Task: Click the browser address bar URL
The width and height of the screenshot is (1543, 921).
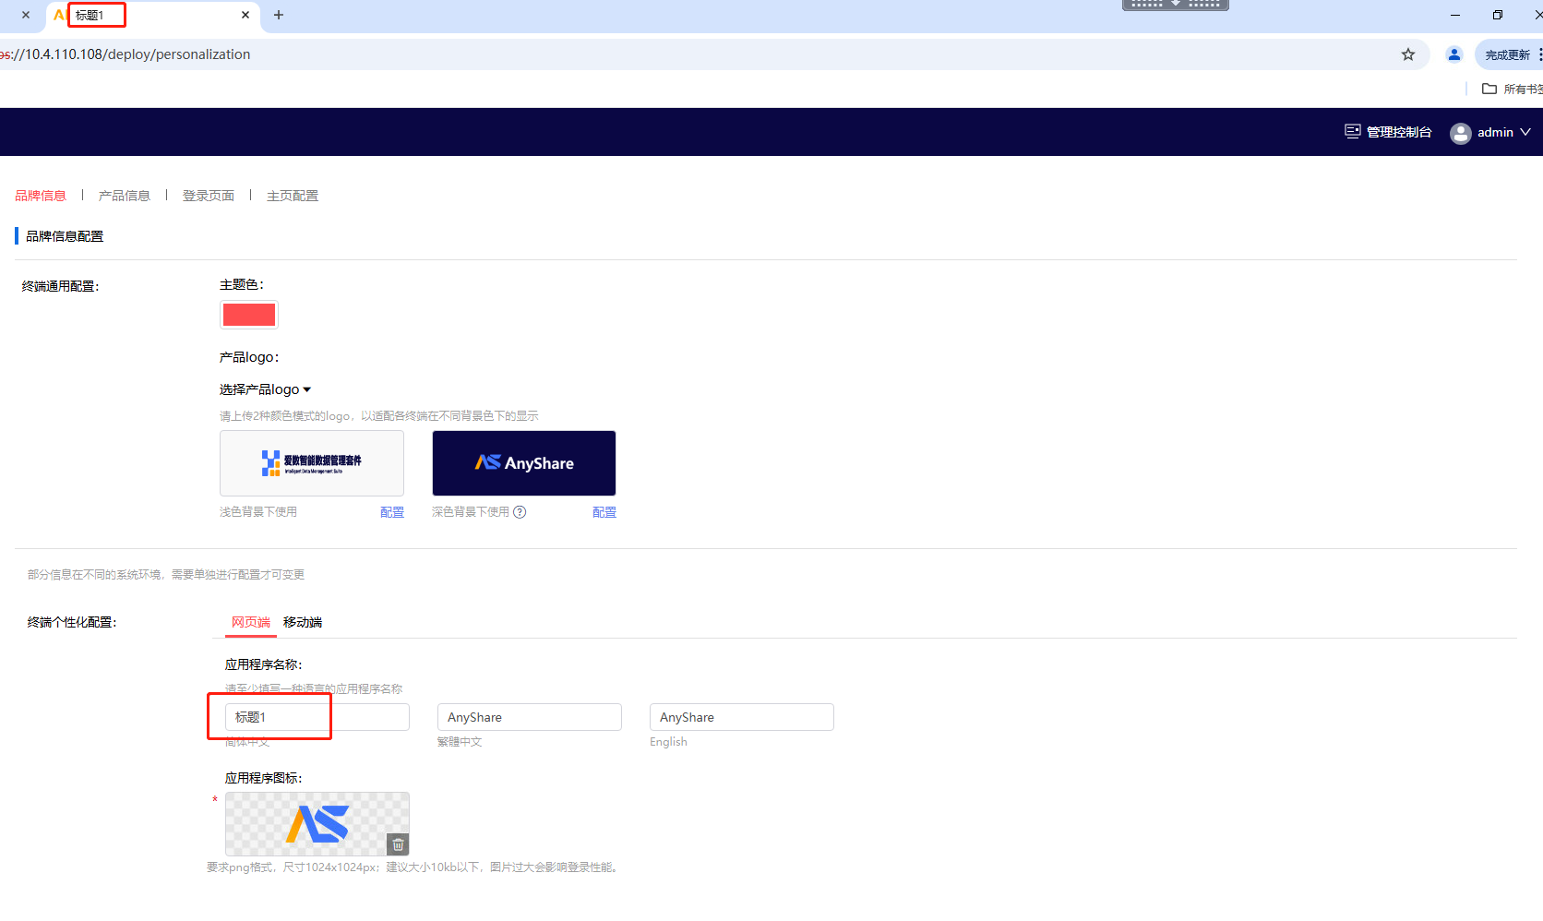Action: pos(125,54)
